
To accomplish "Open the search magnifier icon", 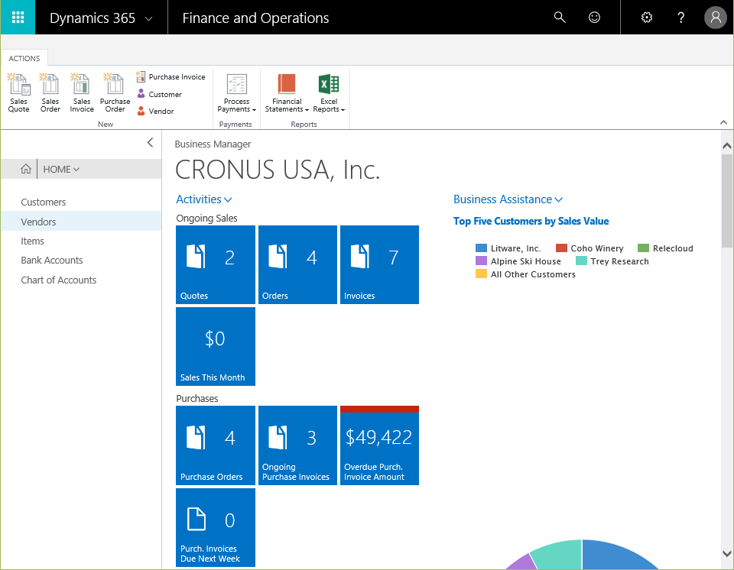I will pyautogui.click(x=560, y=18).
